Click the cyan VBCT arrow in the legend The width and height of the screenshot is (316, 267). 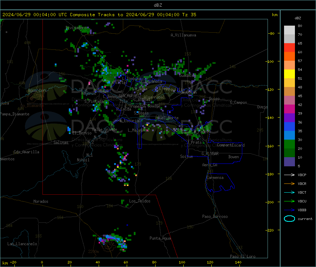click(x=289, y=192)
